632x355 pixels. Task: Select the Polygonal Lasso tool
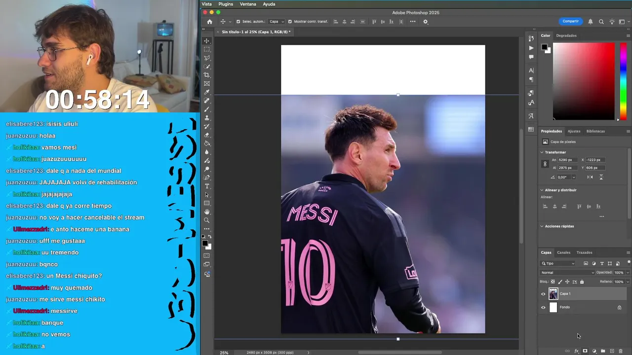207,58
